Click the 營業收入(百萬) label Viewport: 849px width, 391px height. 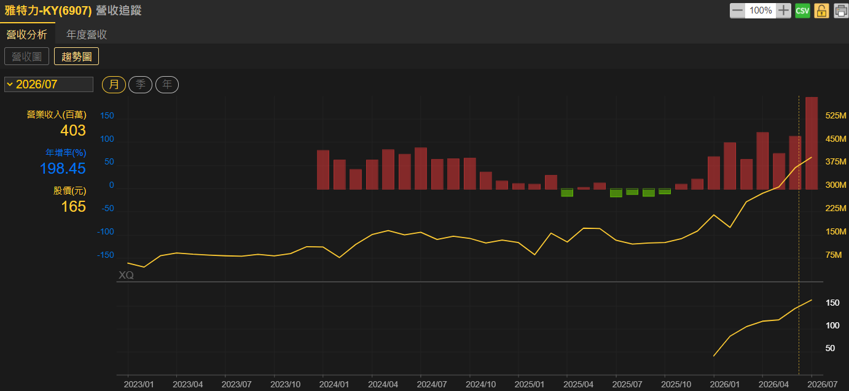[57, 115]
